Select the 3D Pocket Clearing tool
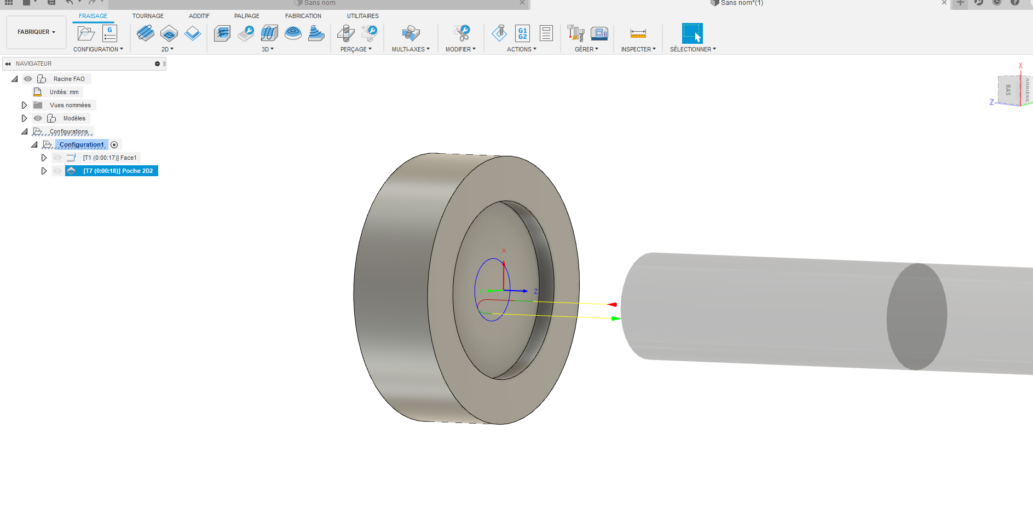This screenshot has width=1033, height=510. point(246,33)
